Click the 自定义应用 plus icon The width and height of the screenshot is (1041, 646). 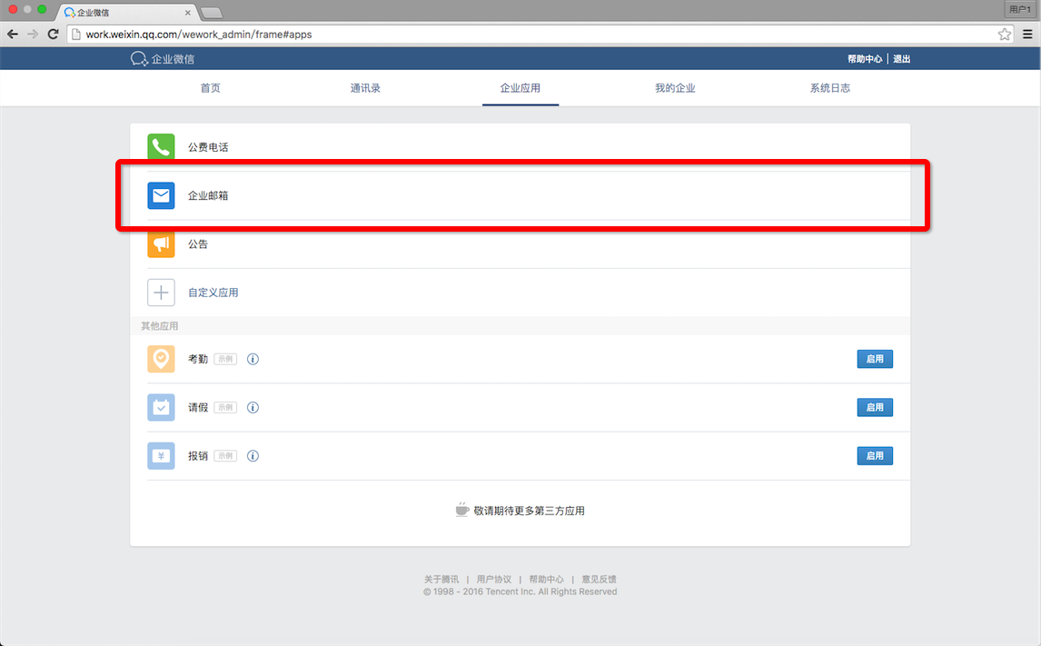(x=161, y=292)
